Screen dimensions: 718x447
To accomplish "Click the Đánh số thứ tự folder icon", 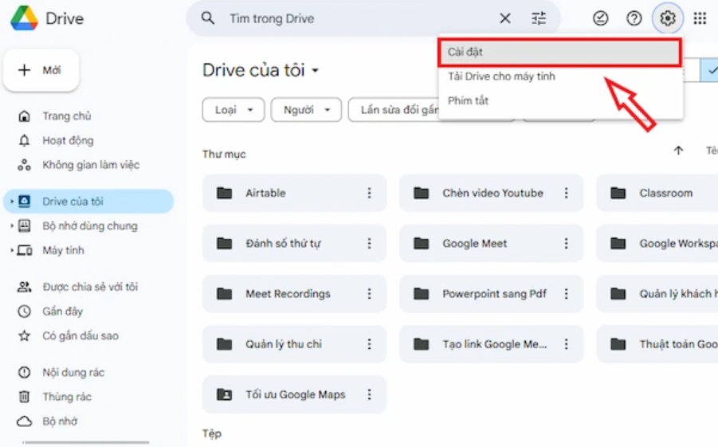I will point(225,243).
